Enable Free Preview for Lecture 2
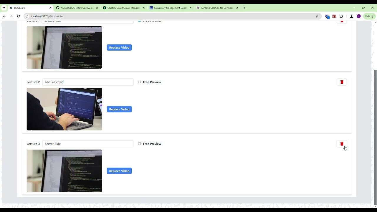This screenshot has width=377, height=212. pyautogui.click(x=140, y=82)
